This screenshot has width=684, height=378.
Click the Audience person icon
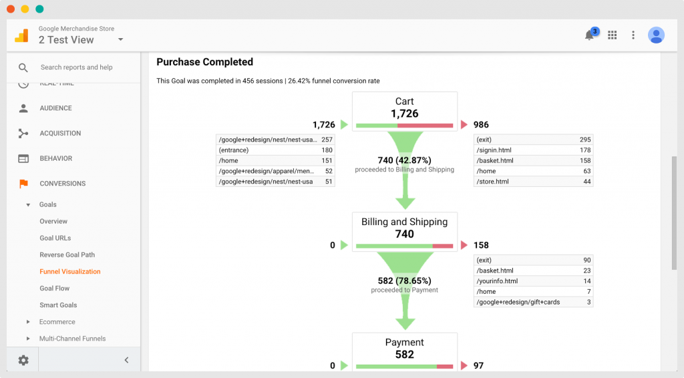point(23,108)
